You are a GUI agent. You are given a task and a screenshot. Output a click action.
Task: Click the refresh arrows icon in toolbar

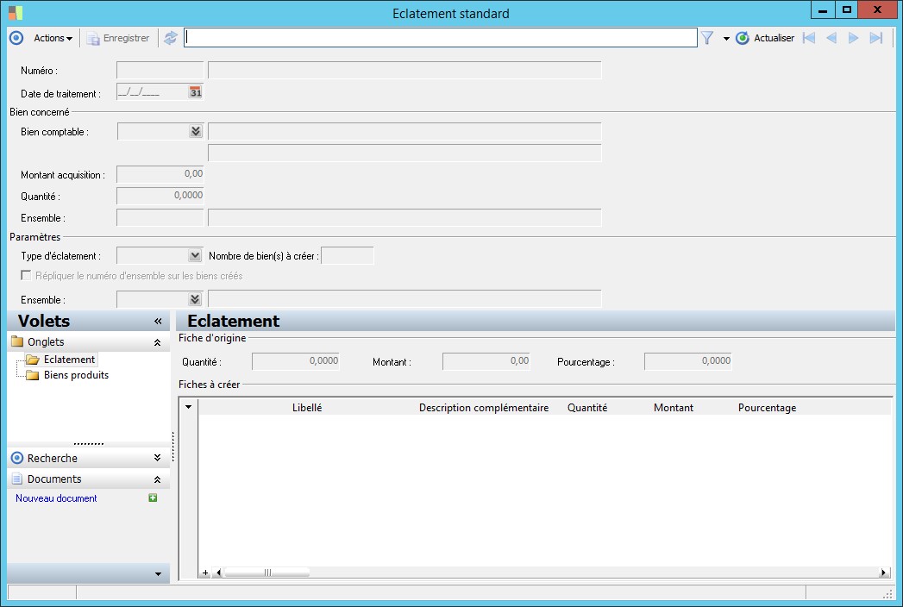171,38
